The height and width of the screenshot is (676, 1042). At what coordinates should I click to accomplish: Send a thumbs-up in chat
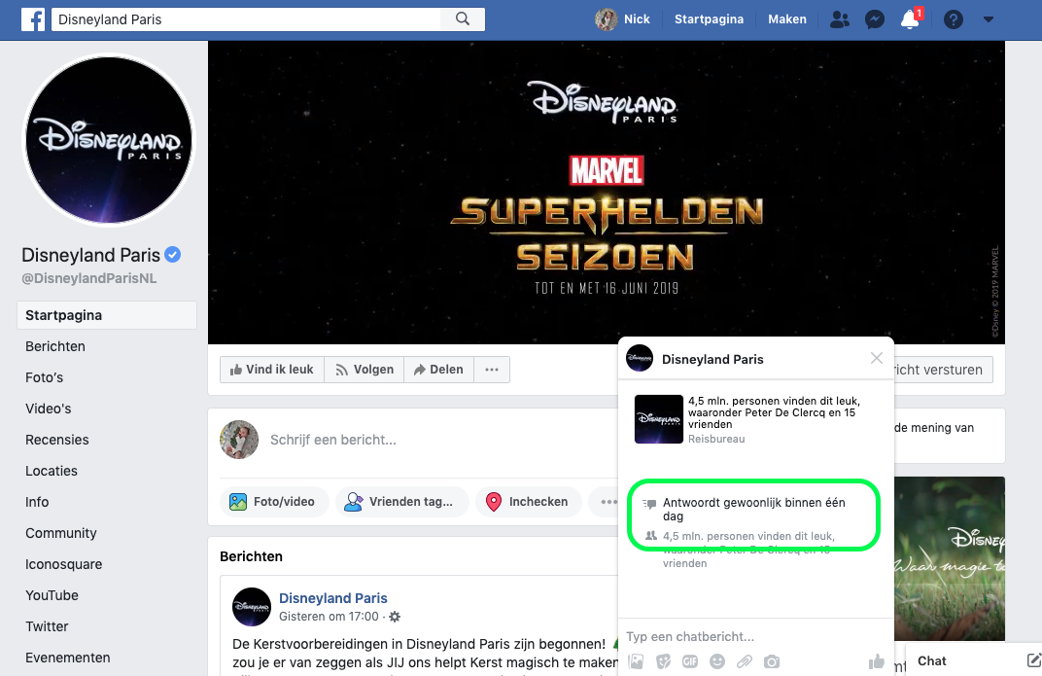click(877, 661)
